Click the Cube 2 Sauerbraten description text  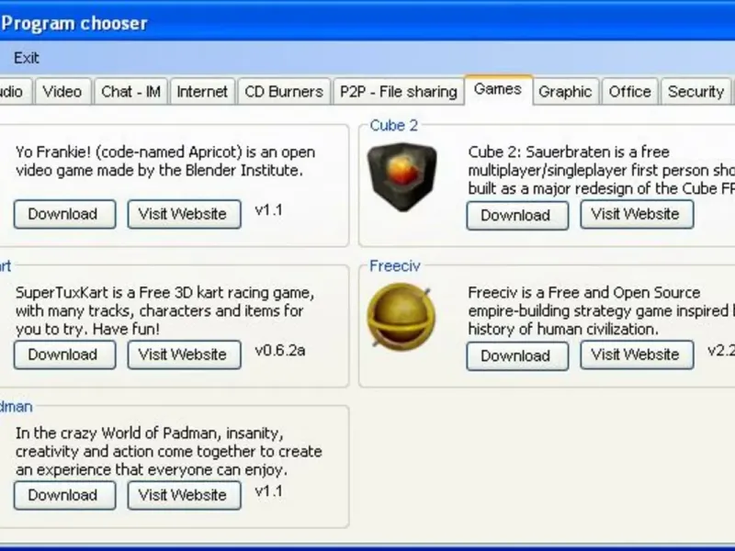[x=602, y=170]
